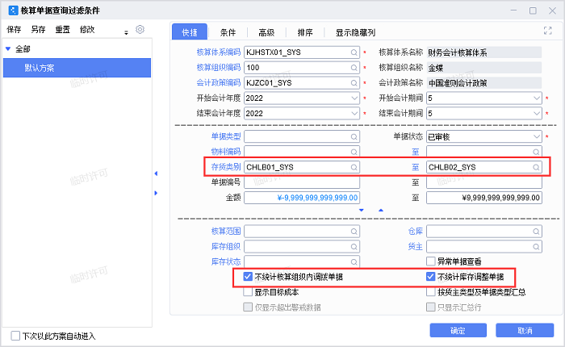Select 默认方案 in the scheme list
The image size is (565, 347).
point(40,69)
